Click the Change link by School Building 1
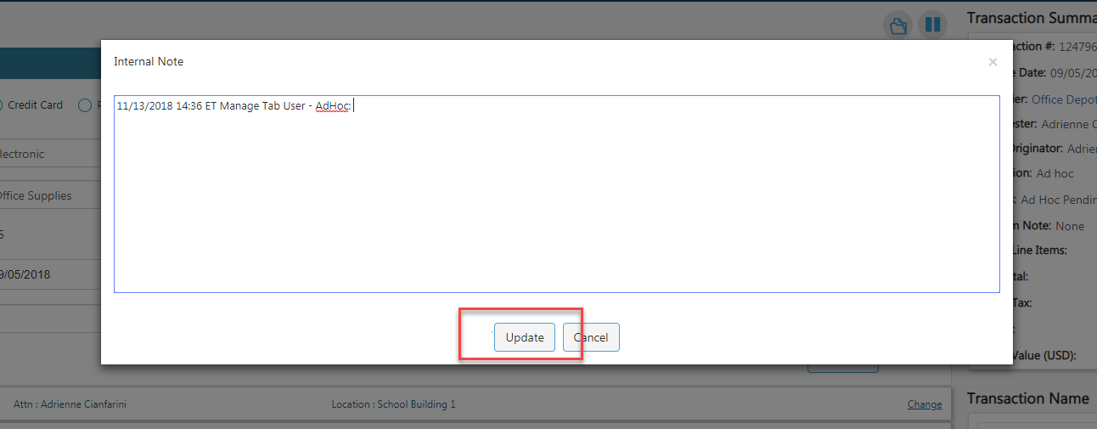The height and width of the screenshot is (429, 1097). click(x=925, y=404)
